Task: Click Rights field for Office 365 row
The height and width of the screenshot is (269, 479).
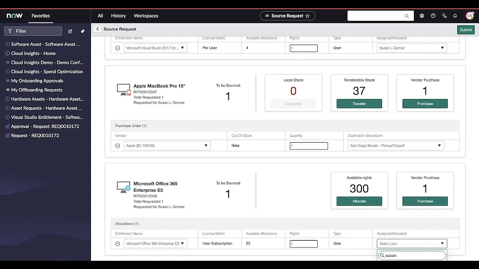Action: tap(303, 244)
